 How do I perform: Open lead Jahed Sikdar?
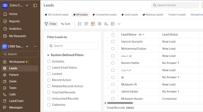click(130, 92)
